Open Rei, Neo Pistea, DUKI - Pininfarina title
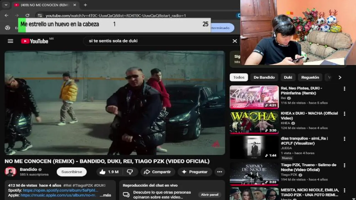The width and height of the screenshot is (356, 200). tap(301, 91)
